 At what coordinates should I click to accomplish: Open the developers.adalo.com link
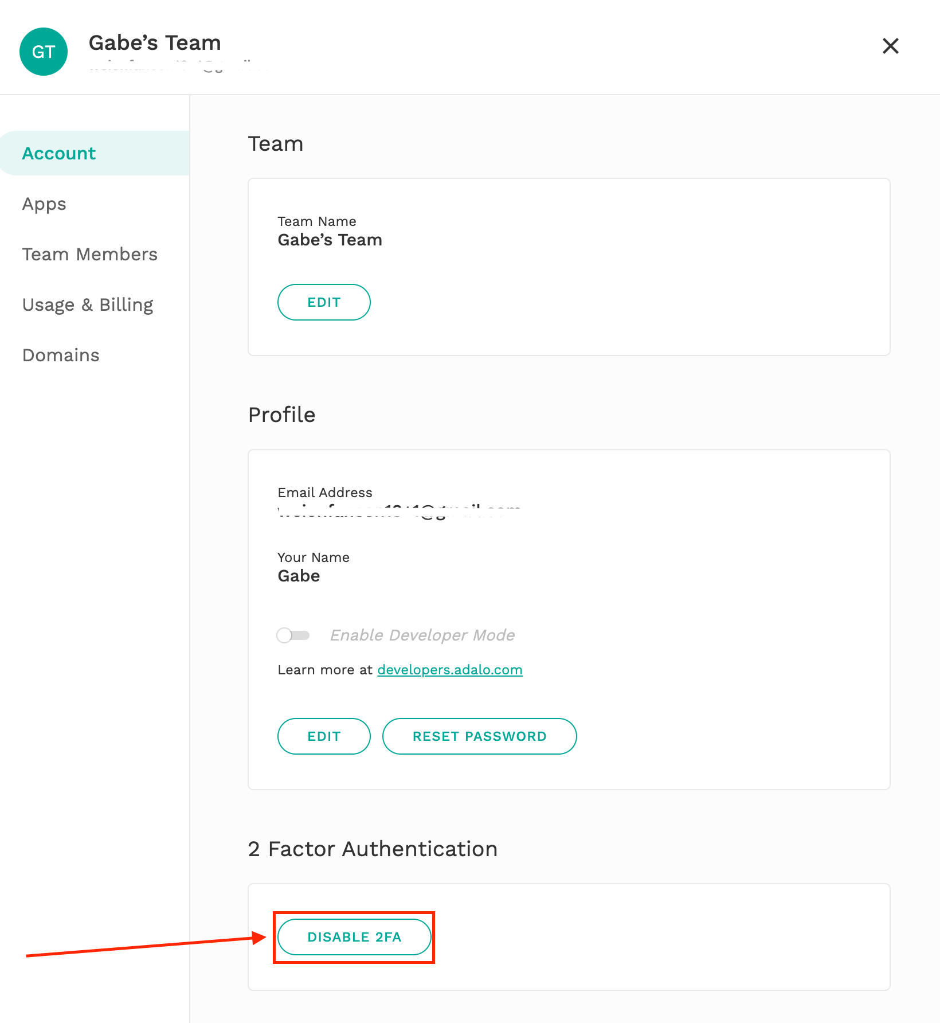point(449,670)
